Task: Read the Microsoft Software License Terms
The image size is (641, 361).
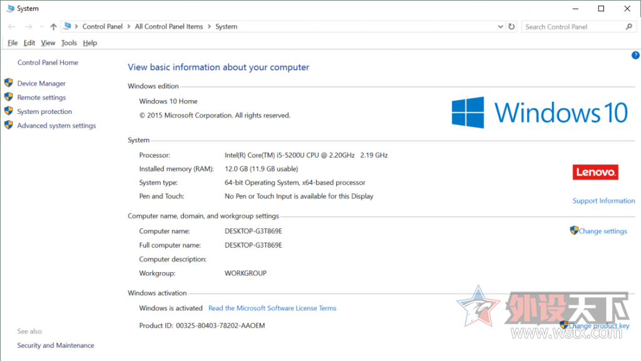Action: [x=272, y=308]
